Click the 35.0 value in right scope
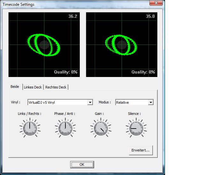 tap(150, 16)
